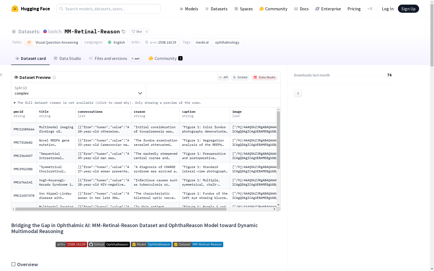This screenshot has width=434, height=271.
Task: Open Enterprise in the top navigation
Action: click(328, 9)
